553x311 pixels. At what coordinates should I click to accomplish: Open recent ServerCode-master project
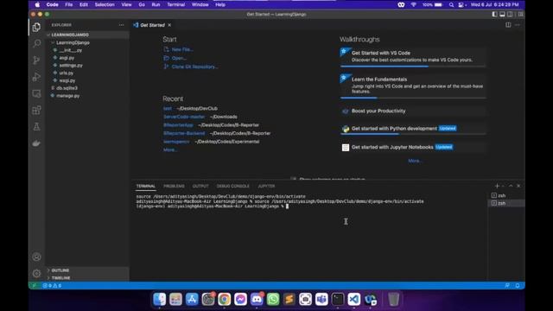point(184,117)
